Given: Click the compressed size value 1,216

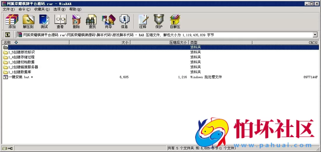Looking at the screenshot, I should coord(182,77).
